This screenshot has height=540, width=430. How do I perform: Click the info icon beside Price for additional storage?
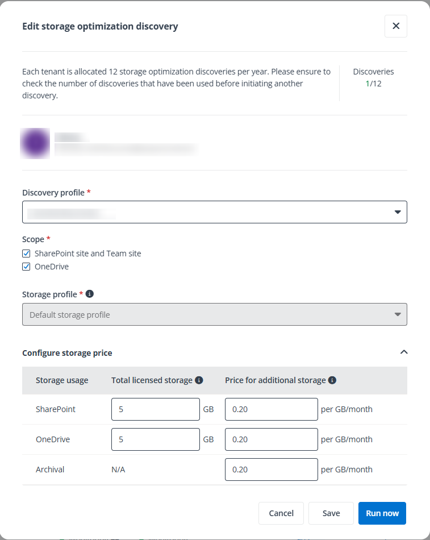point(332,380)
